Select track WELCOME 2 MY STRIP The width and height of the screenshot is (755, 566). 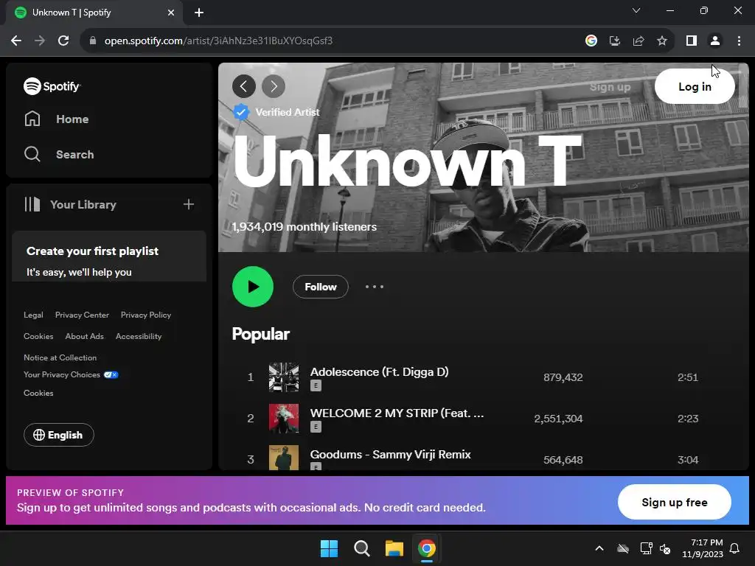[397, 413]
